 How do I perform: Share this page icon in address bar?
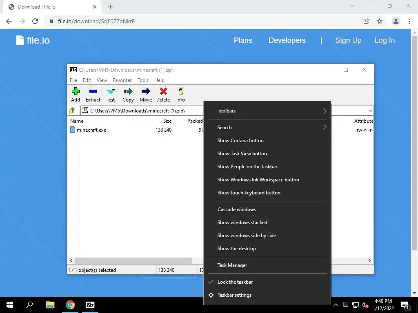pyautogui.click(x=367, y=21)
